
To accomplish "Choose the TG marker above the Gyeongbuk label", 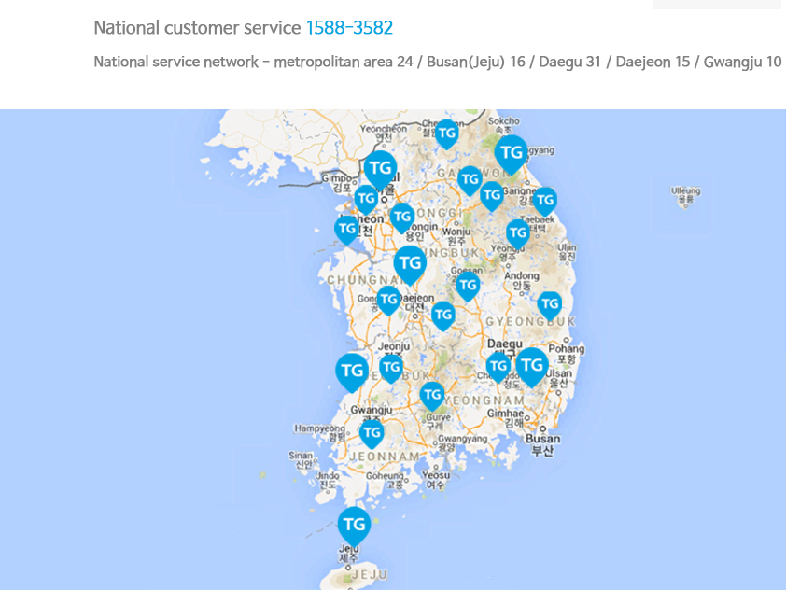I will (x=550, y=304).
